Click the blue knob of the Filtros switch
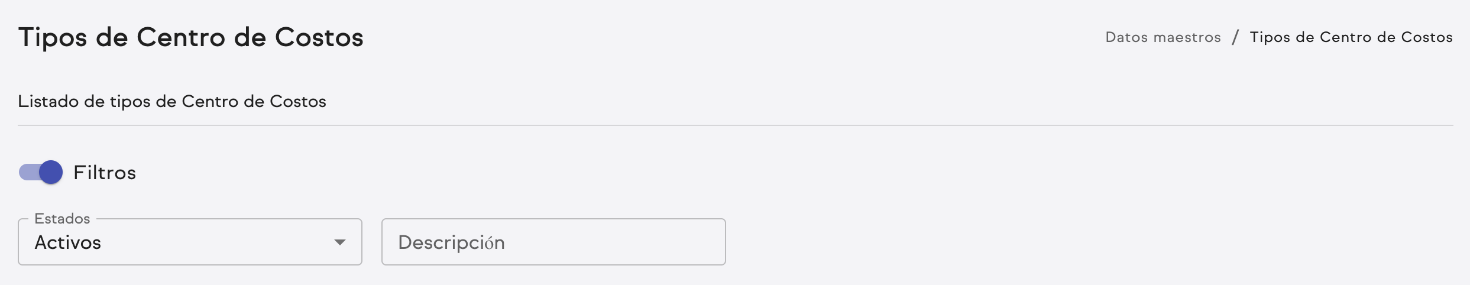 (51, 173)
